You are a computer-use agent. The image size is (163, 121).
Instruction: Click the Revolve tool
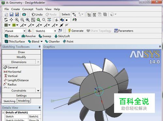coord(28,36)
